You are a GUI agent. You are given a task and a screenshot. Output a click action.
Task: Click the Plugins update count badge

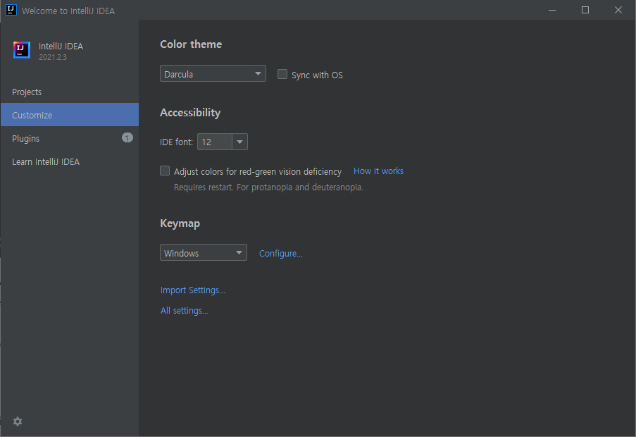pyautogui.click(x=127, y=138)
